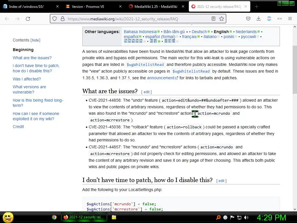Screen dimensions: 297x223
Task: Switch language to polski
Action: 229,37
